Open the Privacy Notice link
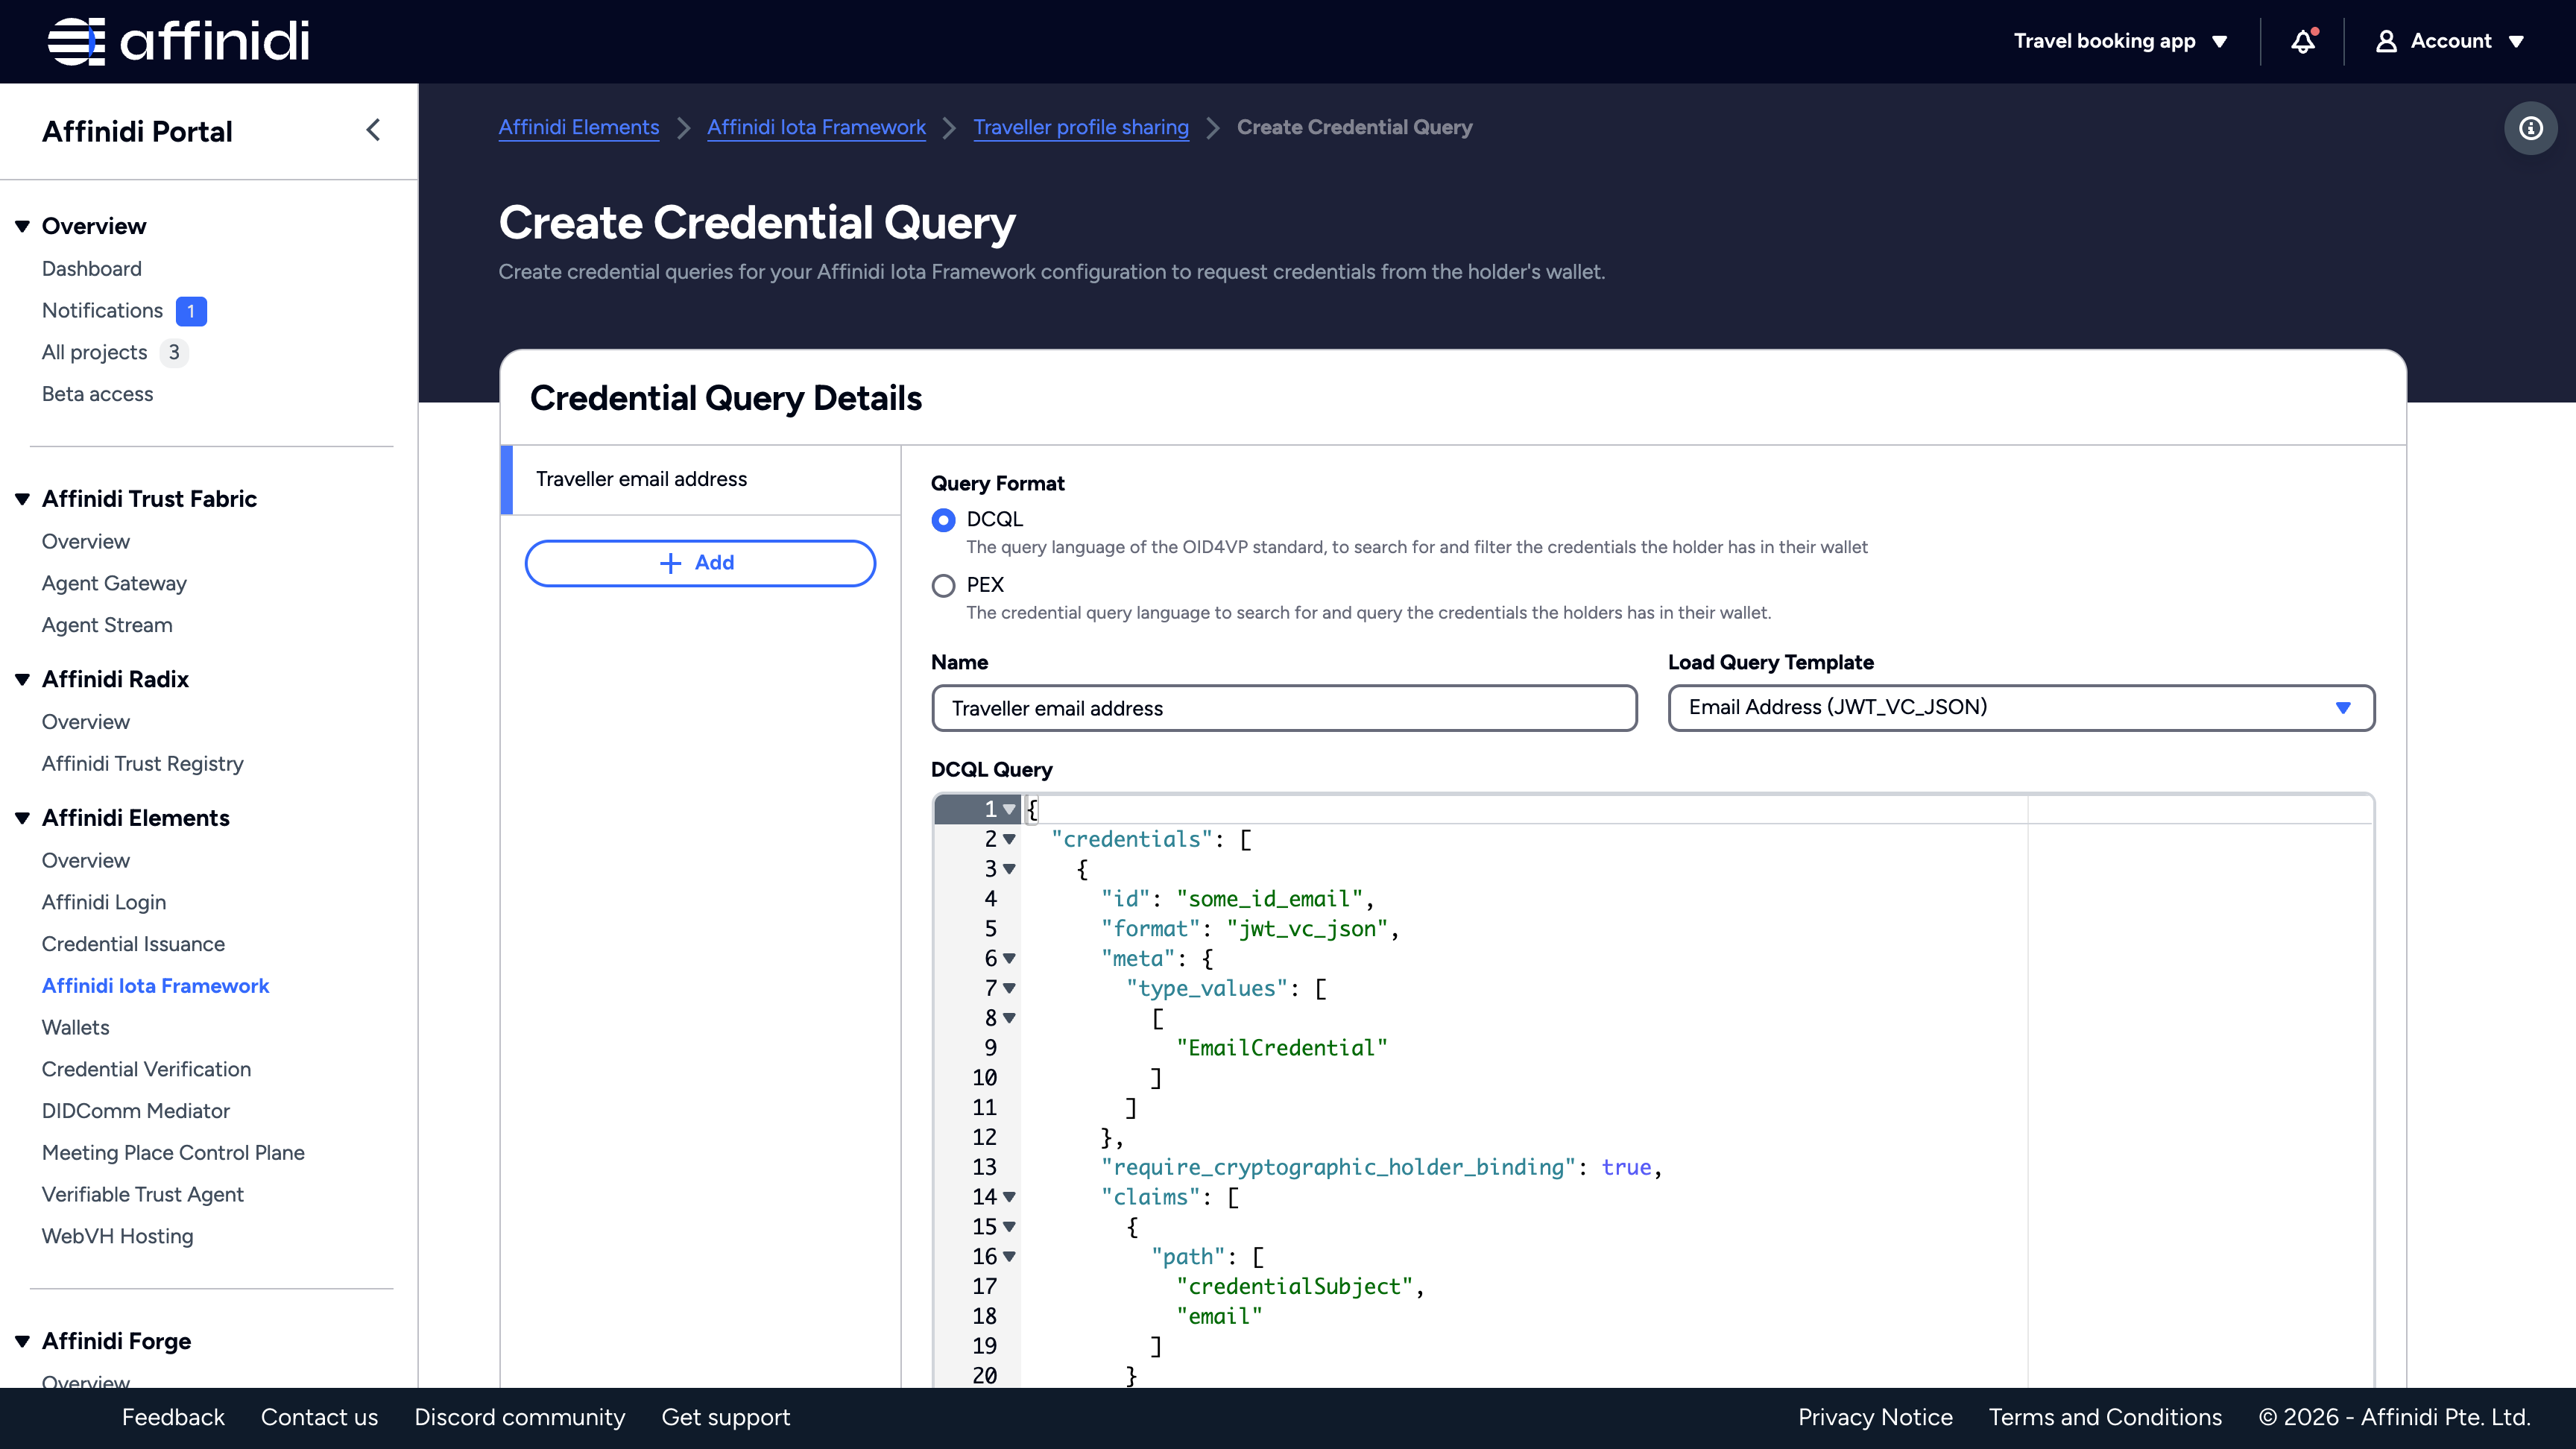Screen dimensions: 2576x1449 coord(1875,1417)
